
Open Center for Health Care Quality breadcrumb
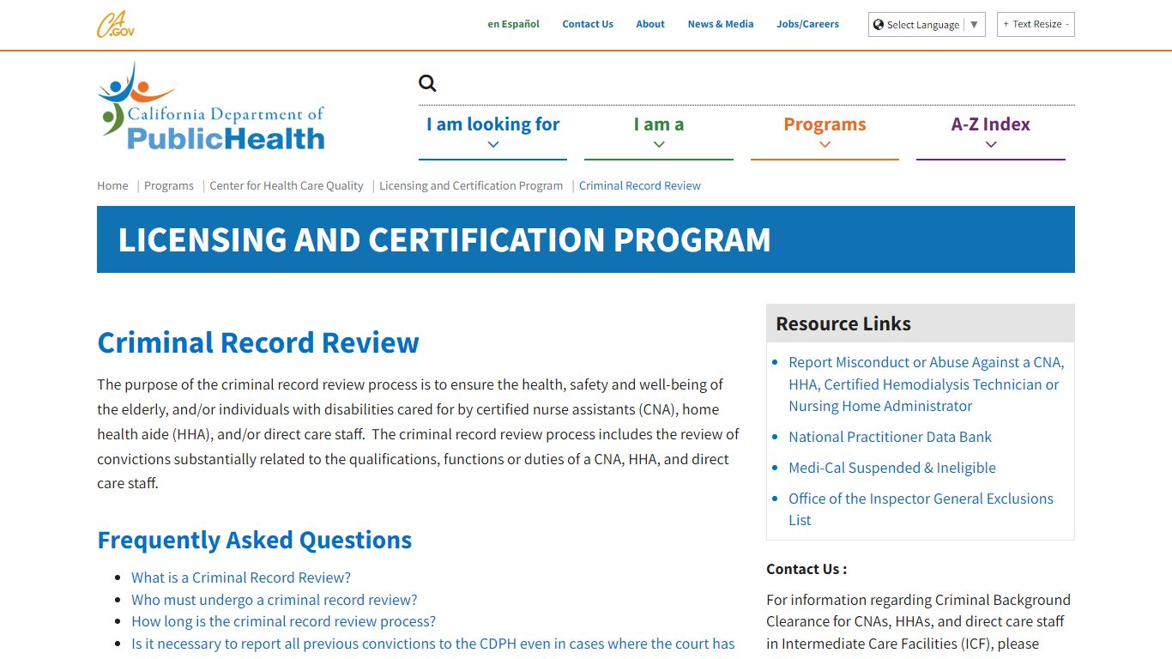coord(287,185)
